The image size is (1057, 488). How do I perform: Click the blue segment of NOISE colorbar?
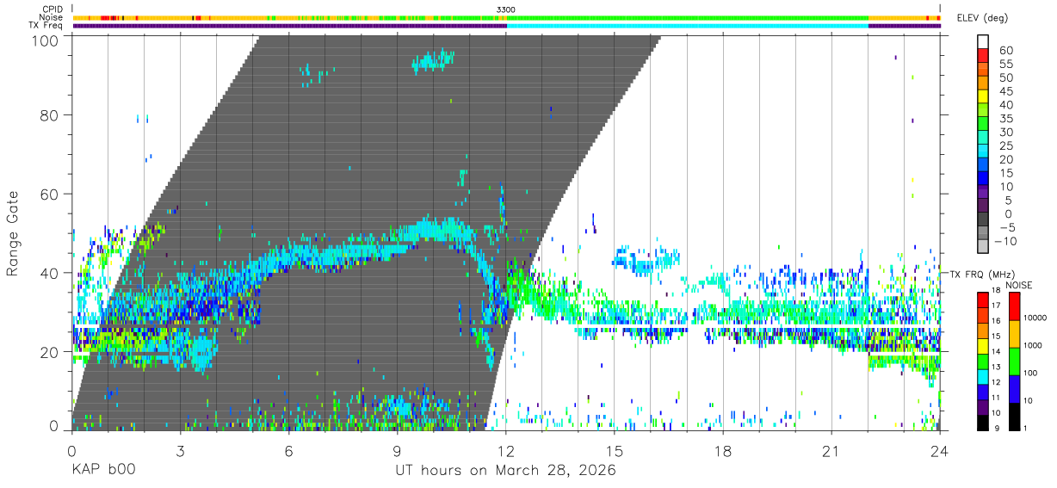click(1013, 388)
